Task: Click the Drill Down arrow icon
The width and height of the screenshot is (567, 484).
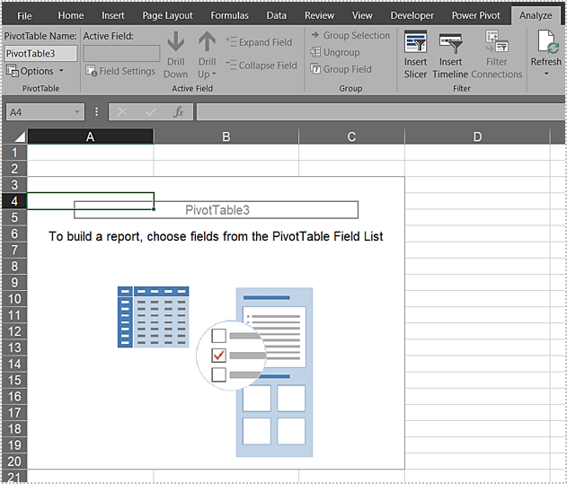Action: pyautogui.click(x=176, y=42)
